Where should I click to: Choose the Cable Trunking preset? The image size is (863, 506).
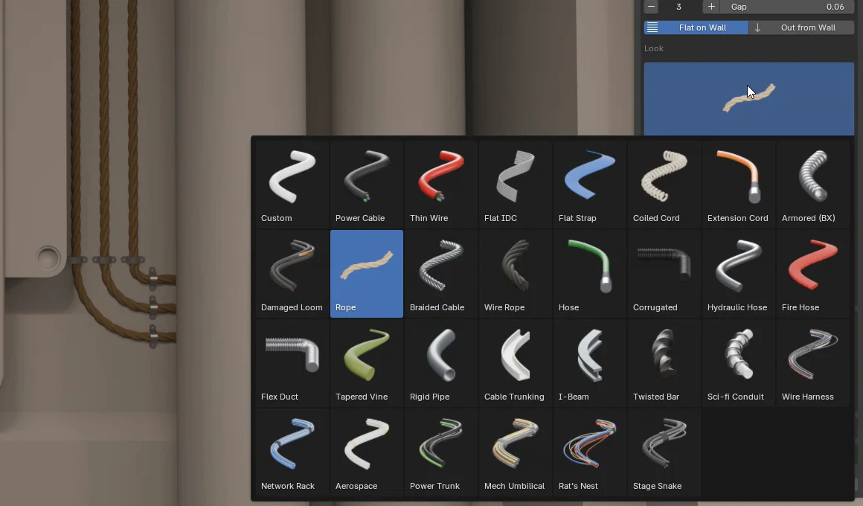pyautogui.click(x=515, y=363)
